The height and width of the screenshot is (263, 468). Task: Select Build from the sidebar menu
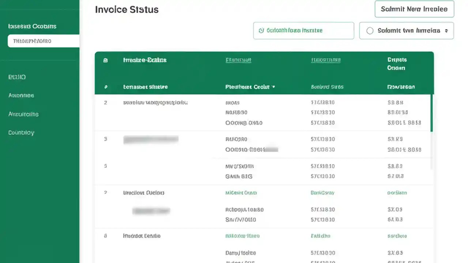pos(17,77)
